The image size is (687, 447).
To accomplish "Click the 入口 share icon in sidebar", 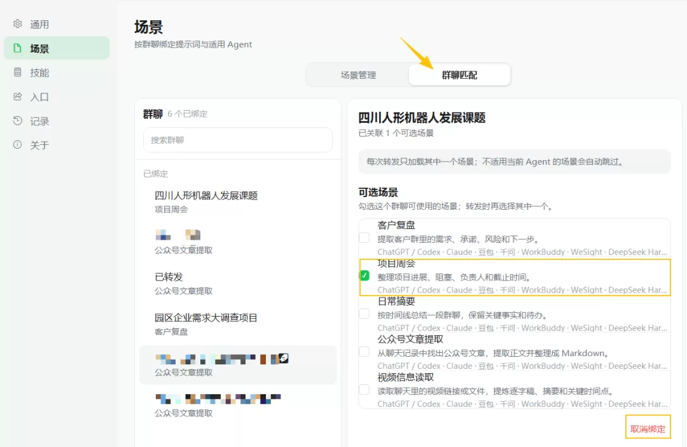I will pos(18,97).
